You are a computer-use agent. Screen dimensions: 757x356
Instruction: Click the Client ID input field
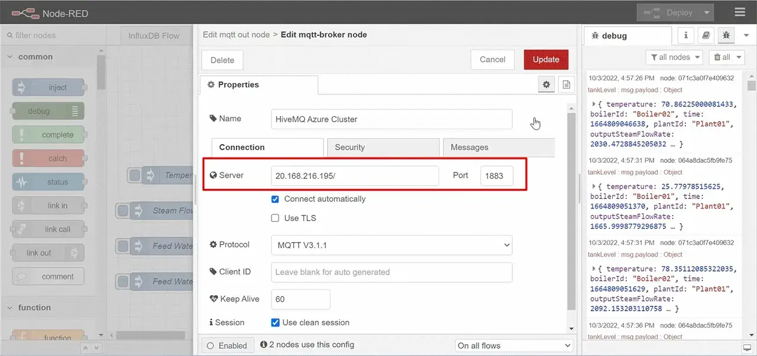pyautogui.click(x=392, y=272)
